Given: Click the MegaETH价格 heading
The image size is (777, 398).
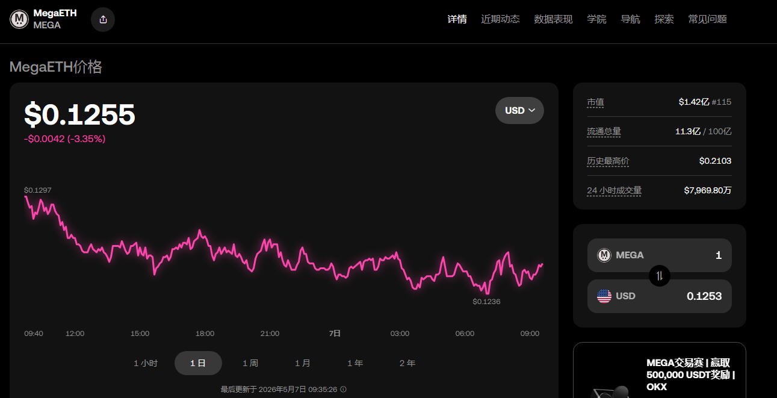Looking at the screenshot, I should (x=56, y=67).
